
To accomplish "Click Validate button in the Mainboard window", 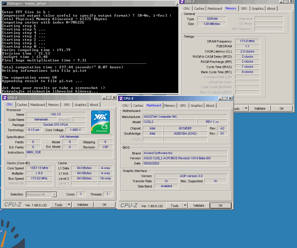I will click(199, 206).
